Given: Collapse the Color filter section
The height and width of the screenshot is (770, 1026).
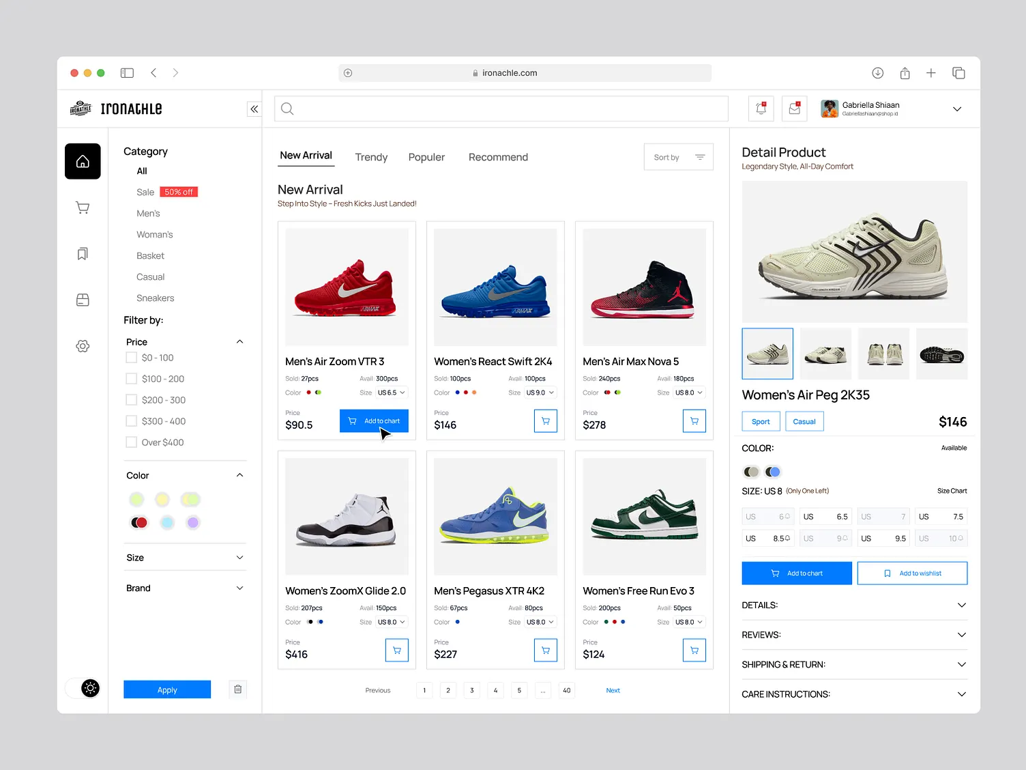Looking at the screenshot, I should [239, 475].
